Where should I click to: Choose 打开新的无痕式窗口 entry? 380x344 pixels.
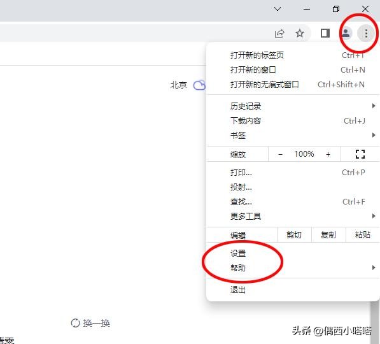293,85
